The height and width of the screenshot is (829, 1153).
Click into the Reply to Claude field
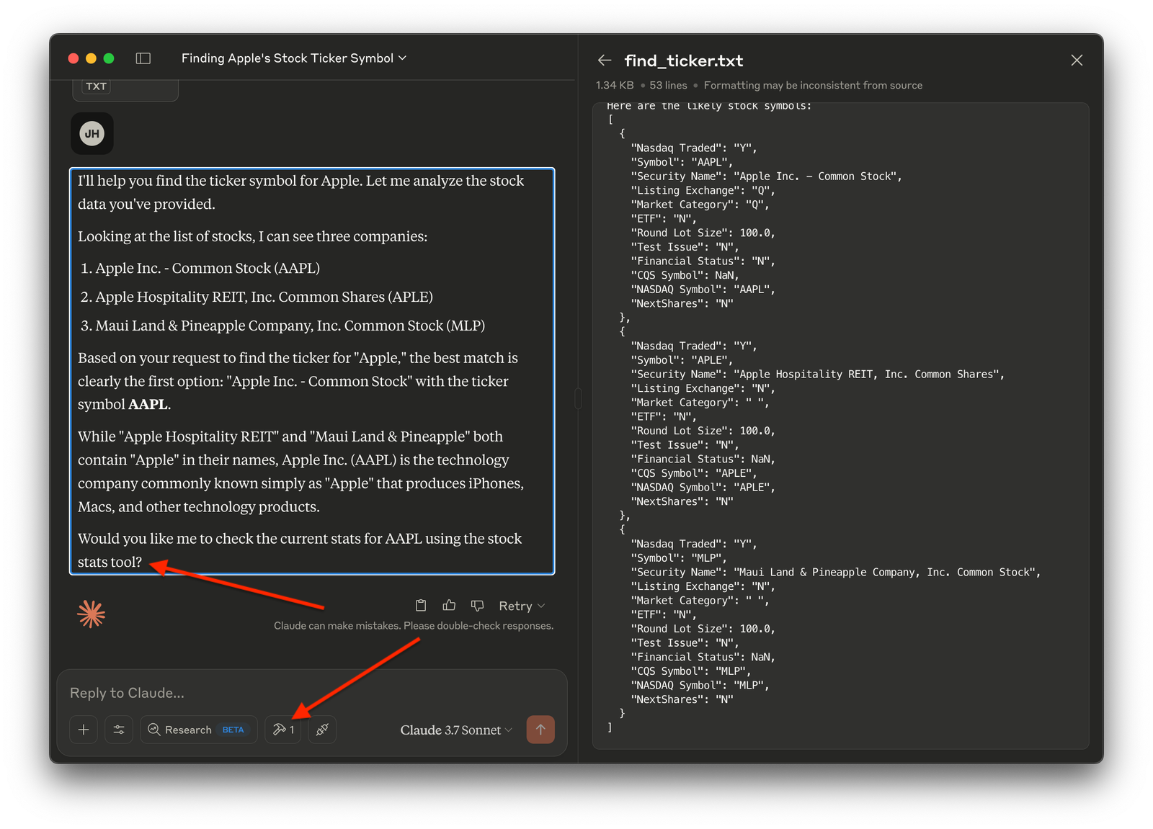click(x=311, y=693)
